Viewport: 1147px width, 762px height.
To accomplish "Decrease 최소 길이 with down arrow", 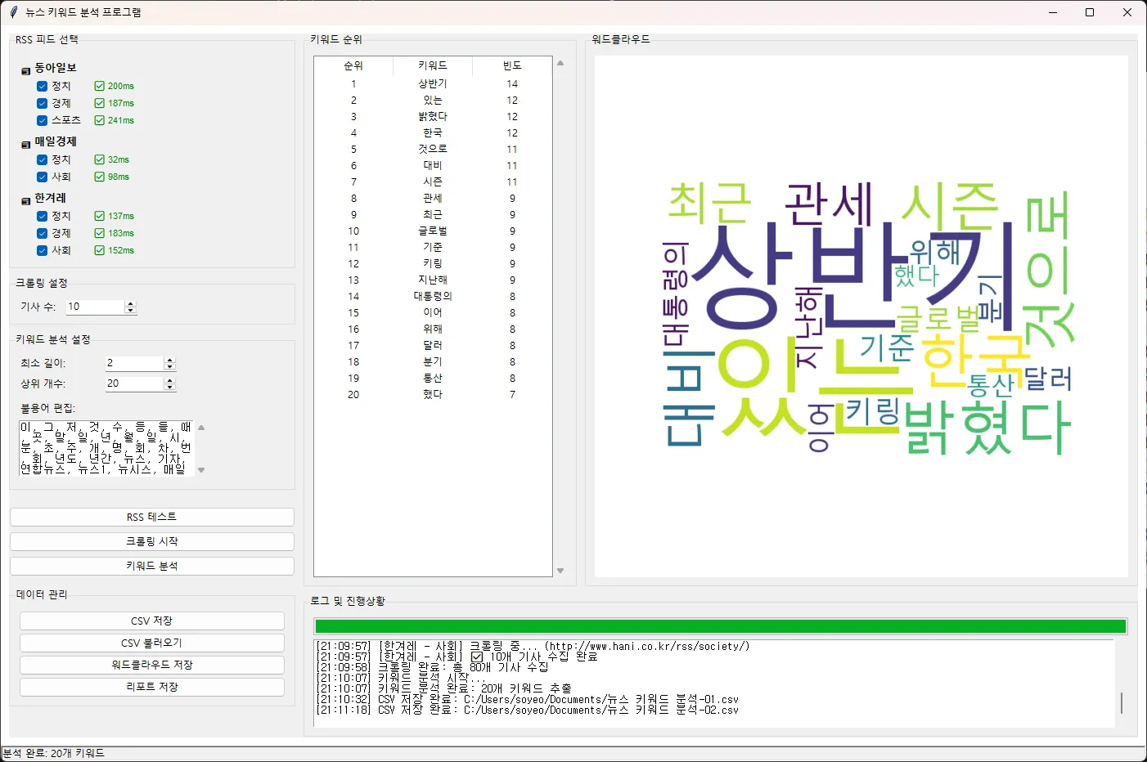I will tap(169, 367).
